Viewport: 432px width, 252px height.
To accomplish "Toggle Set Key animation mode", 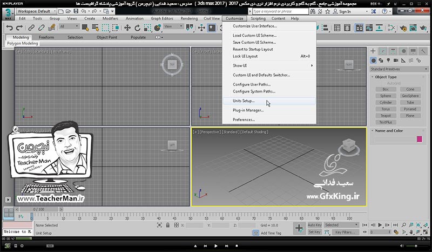I will click(315, 232).
